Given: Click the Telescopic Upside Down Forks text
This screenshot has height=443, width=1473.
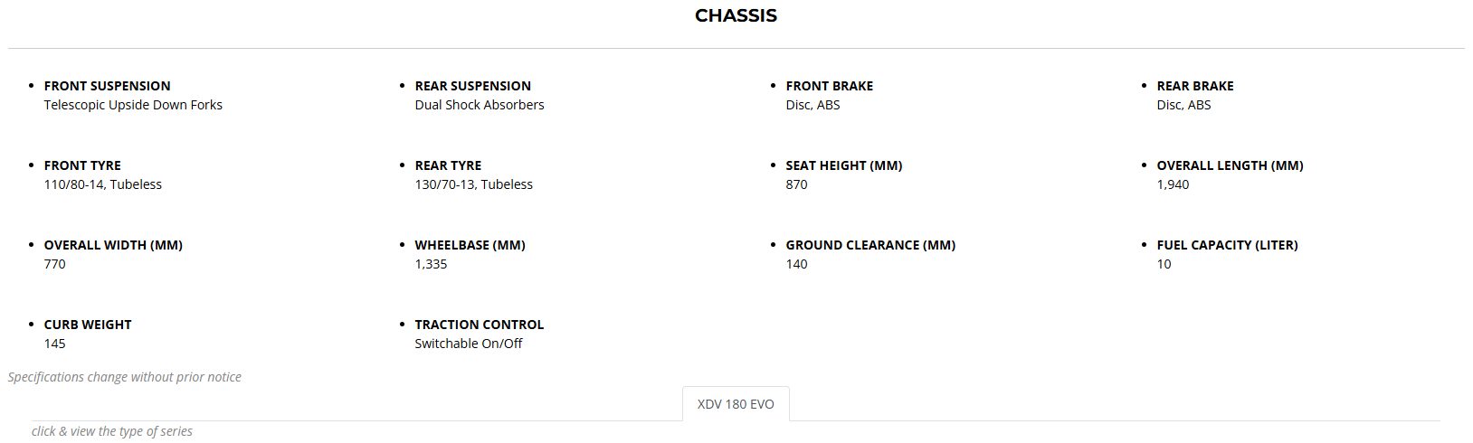Looking at the screenshot, I should point(133,105).
